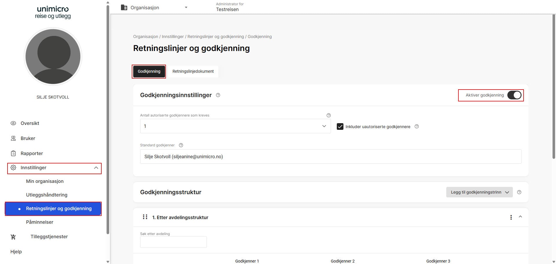Uncheck Inkluder uautoriserte godkjennere
The image size is (556, 264).
click(340, 126)
